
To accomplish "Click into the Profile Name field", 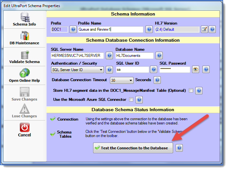I will (x=111, y=29).
